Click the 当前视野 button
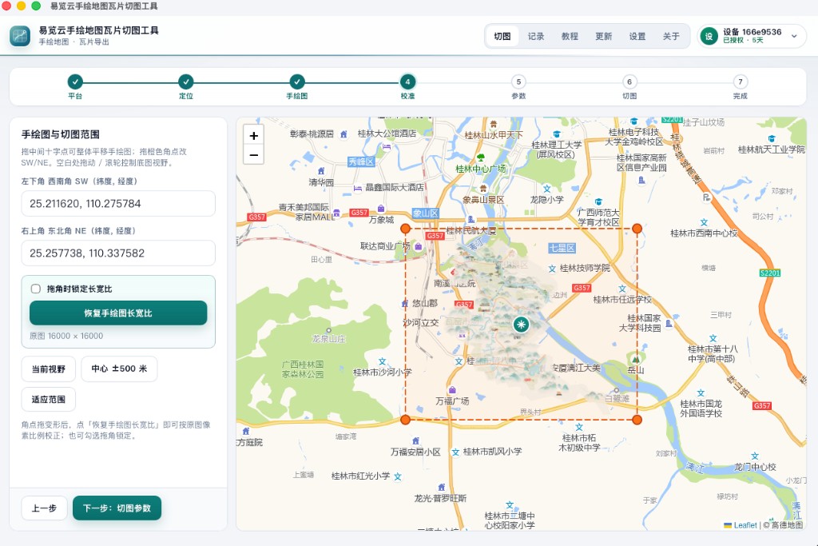818x546 pixels. (49, 369)
